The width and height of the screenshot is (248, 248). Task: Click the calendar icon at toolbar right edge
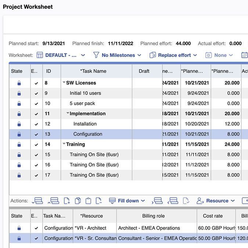[245, 55]
